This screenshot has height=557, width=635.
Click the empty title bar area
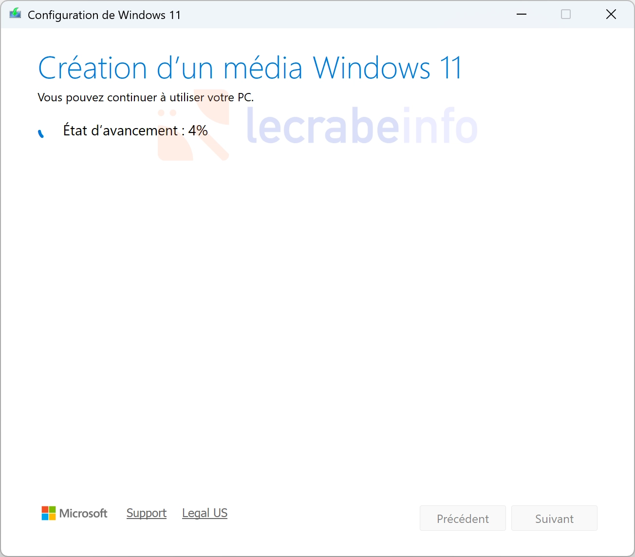tap(341, 15)
